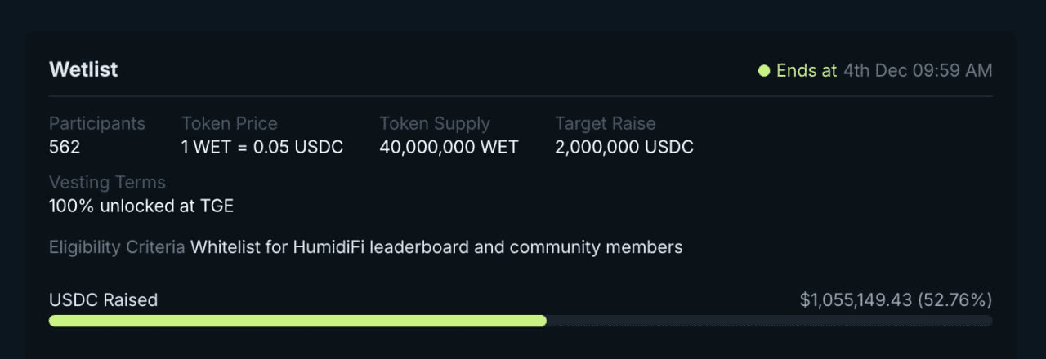Screen dimensions: 1046x359
Task: Click the green "Ends at" label
Action: click(x=807, y=70)
